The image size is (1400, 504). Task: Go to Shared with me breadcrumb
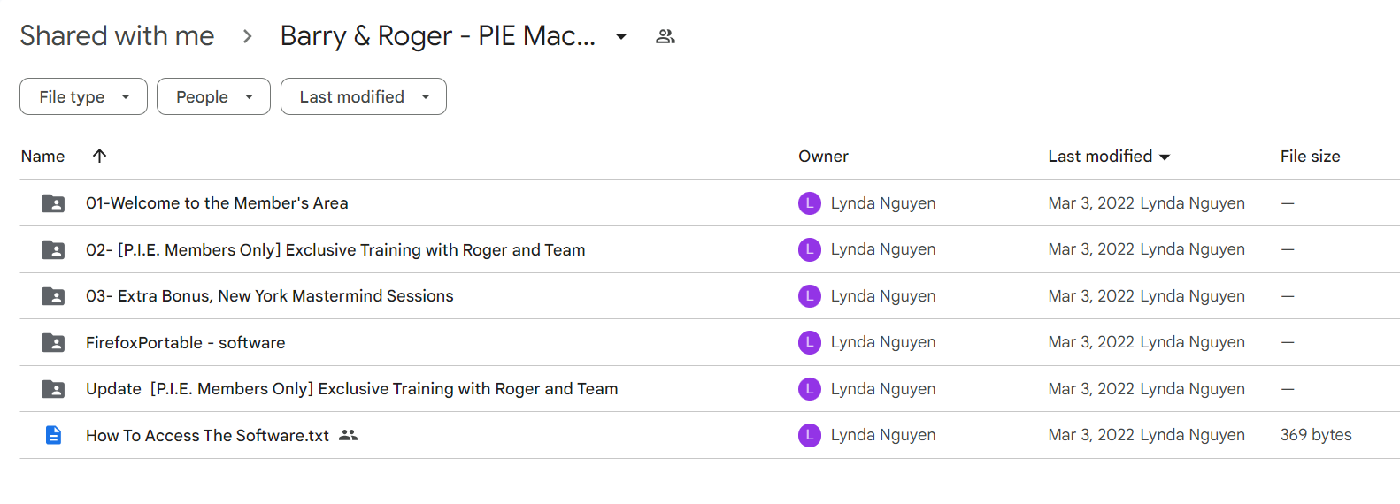tap(117, 35)
